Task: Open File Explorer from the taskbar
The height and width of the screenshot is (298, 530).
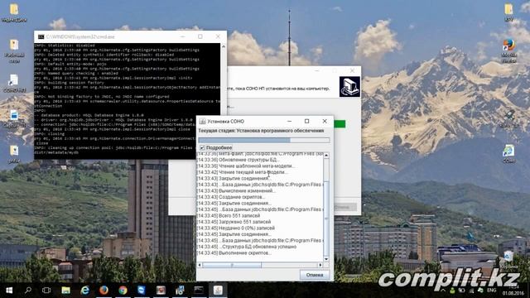Action: pos(65,291)
